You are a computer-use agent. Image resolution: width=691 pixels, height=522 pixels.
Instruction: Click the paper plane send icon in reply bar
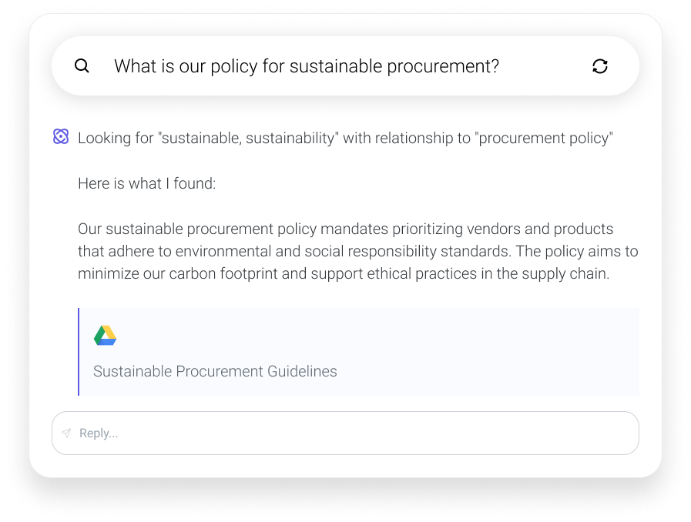tap(67, 433)
